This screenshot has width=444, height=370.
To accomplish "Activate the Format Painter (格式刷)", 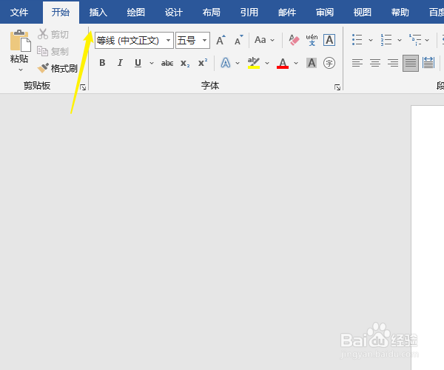I will coord(58,68).
